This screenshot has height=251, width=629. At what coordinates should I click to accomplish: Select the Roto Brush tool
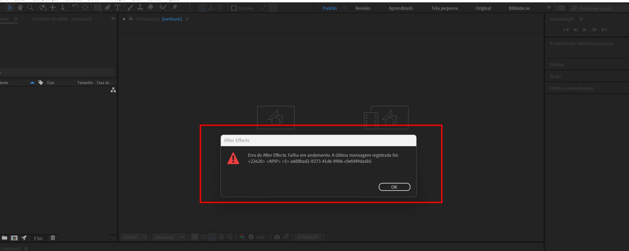pyautogui.click(x=163, y=8)
